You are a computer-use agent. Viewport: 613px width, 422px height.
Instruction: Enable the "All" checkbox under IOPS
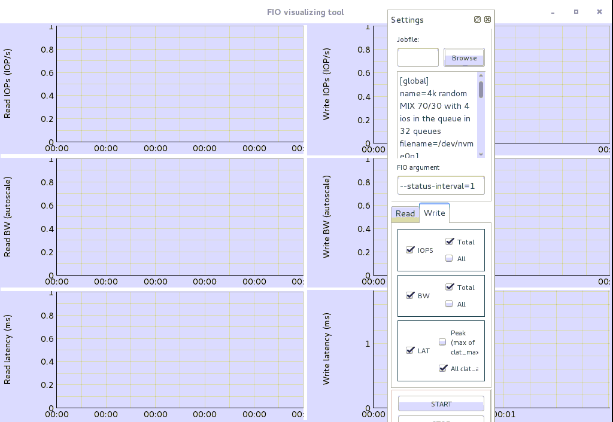click(x=449, y=258)
